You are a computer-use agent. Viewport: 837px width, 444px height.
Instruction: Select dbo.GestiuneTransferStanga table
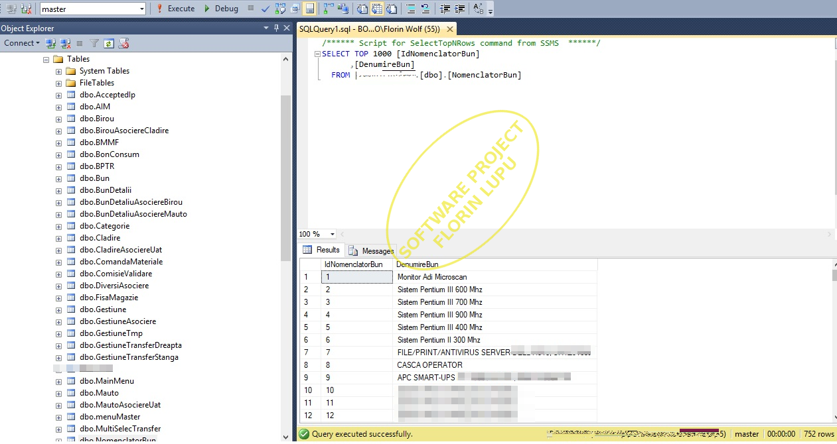[x=129, y=357]
